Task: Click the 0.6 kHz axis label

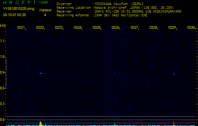Action: pyautogui.click(x=3, y=120)
